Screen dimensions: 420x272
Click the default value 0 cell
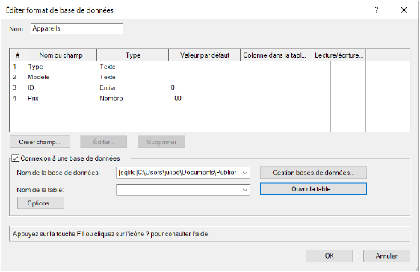[173, 87]
